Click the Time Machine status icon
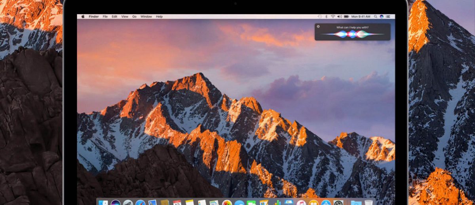This screenshot has height=205, width=475. click(320, 17)
